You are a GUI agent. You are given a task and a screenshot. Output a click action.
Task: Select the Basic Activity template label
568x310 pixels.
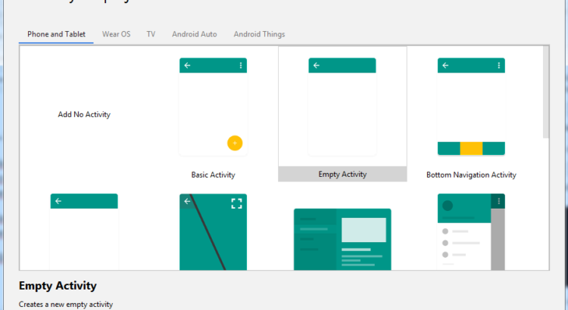[213, 175]
